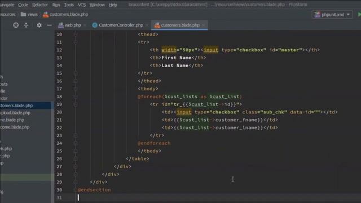The height and width of the screenshot is (203, 361).
Task: Click the CustomerController.php class icon
Action: [x=95, y=25]
